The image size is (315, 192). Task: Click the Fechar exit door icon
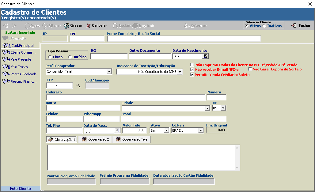coord(294,25)
